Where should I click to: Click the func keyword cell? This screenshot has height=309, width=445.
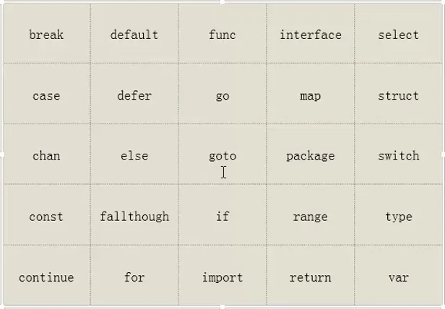222,33
